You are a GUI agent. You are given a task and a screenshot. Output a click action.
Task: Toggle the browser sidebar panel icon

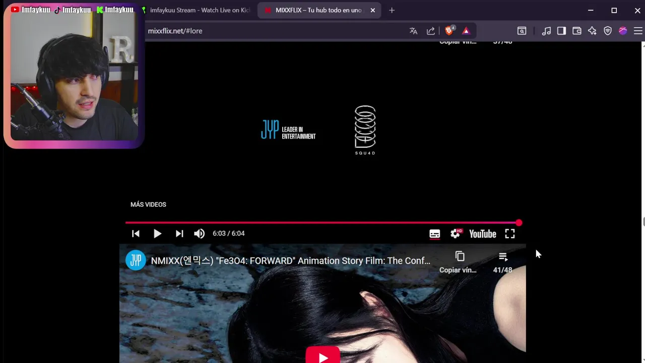point(561,31)
